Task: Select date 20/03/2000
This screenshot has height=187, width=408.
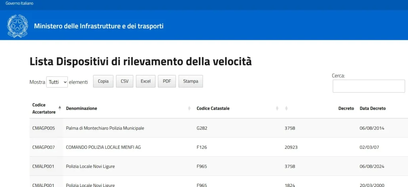Action: point(372,185)
